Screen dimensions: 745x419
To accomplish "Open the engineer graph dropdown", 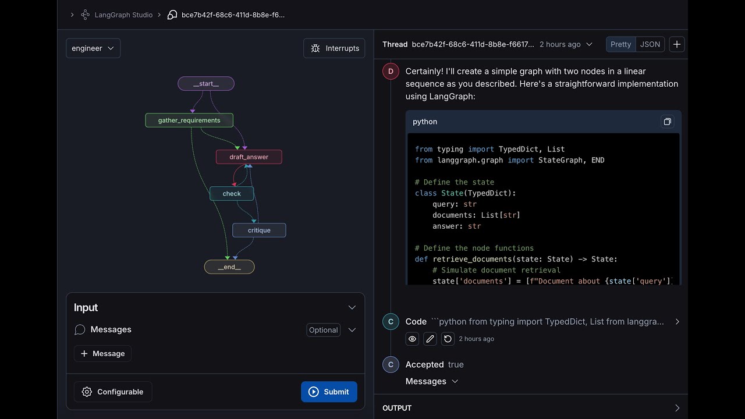I will (x=93, y=48).
